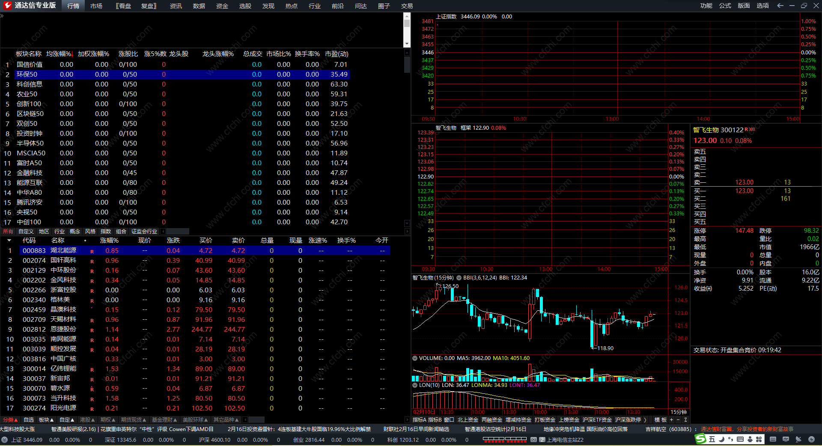Image resolution: width=822 pixels, height=446 pixels.
Task: Select the 概念 sector category tab
Action: (75, 231)
